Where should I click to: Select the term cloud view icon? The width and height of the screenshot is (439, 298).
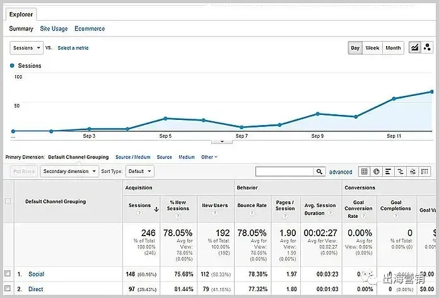[x=413, y=172]
